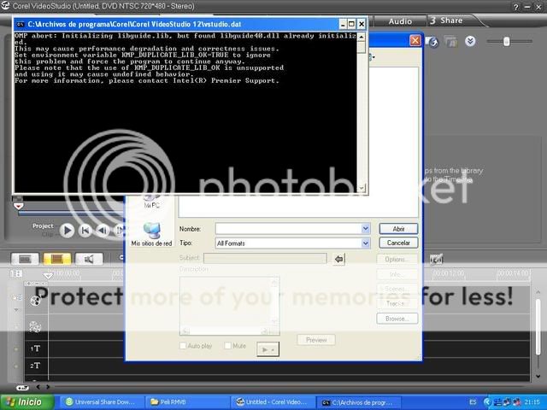Click the track manager icon beside ruler

pyautogui.click(x=16, y=273)
